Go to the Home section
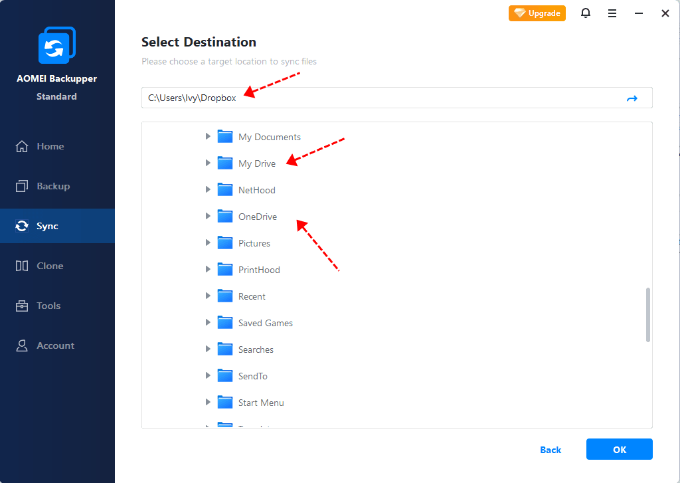Viewport: 680px width, 483px height. coord(50,146)
